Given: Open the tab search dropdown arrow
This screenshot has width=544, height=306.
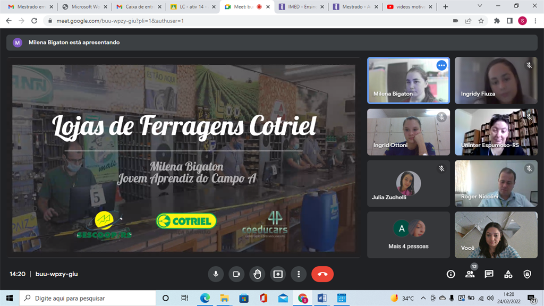Looking at the screenshot, I should (x=480, y=6).
